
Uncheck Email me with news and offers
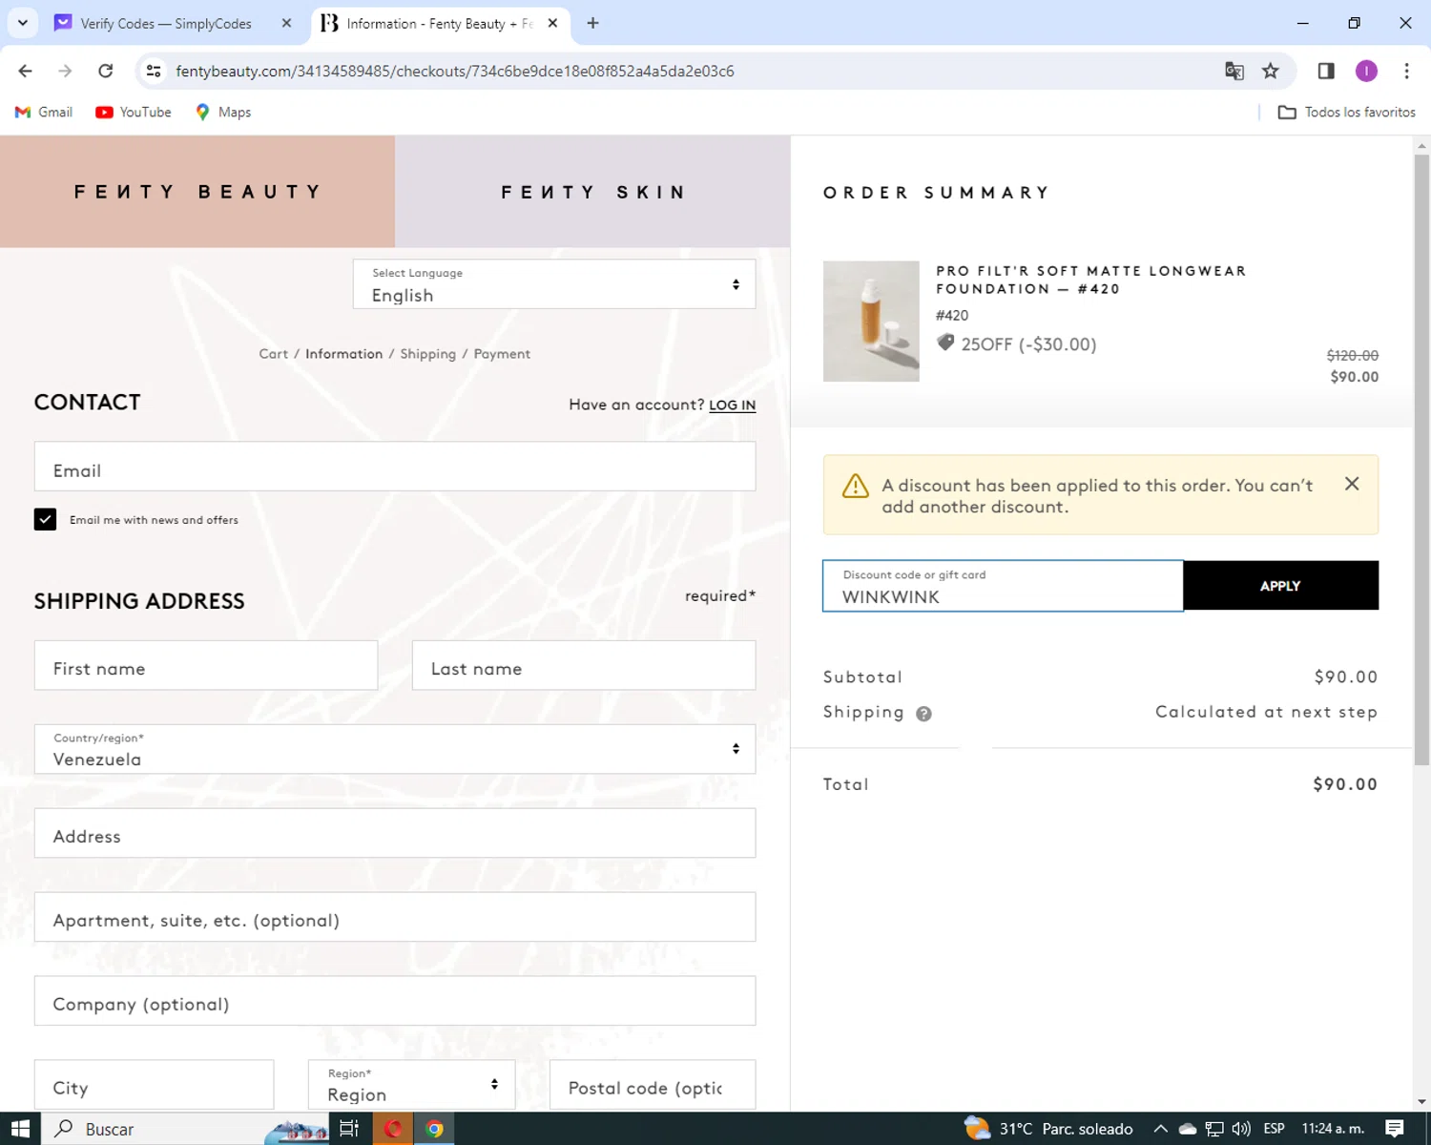click(x=45, y=519)
